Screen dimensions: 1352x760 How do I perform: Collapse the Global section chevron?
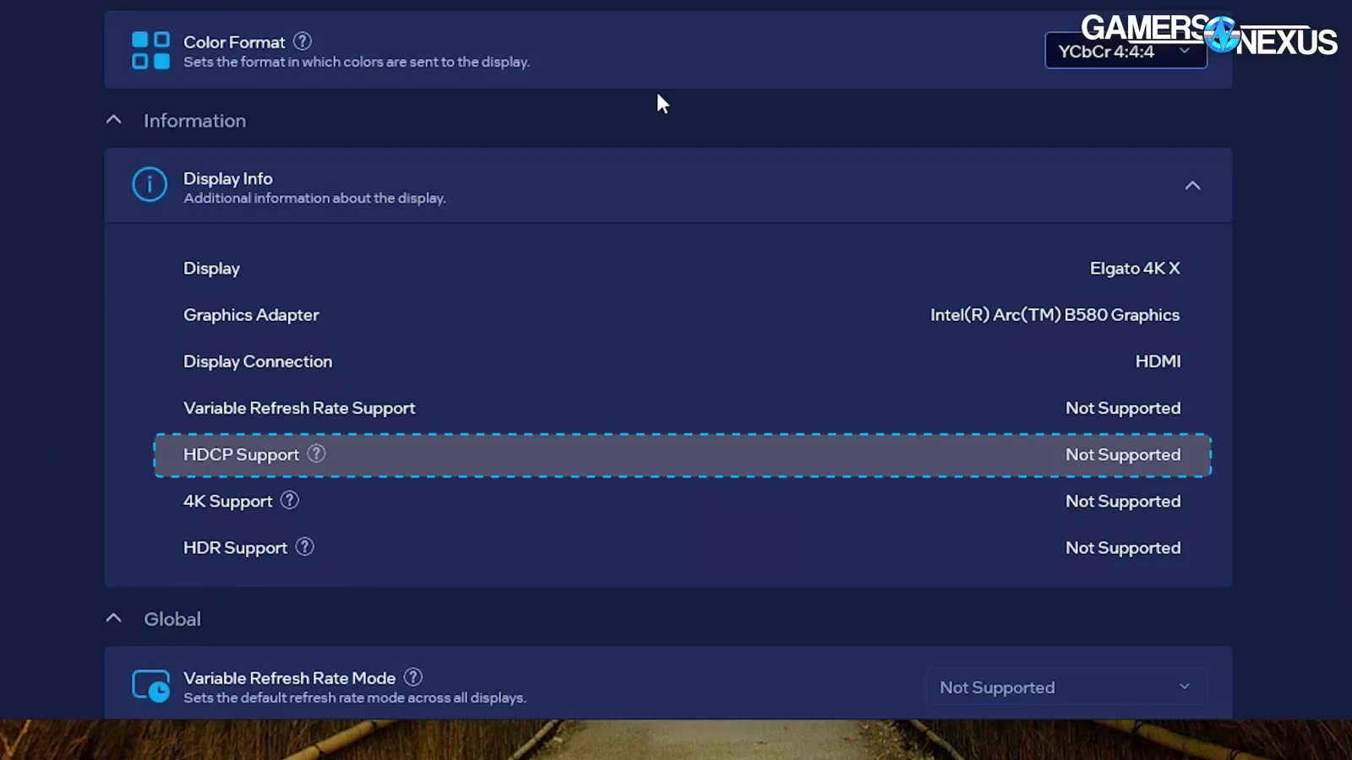click(114, 618)
